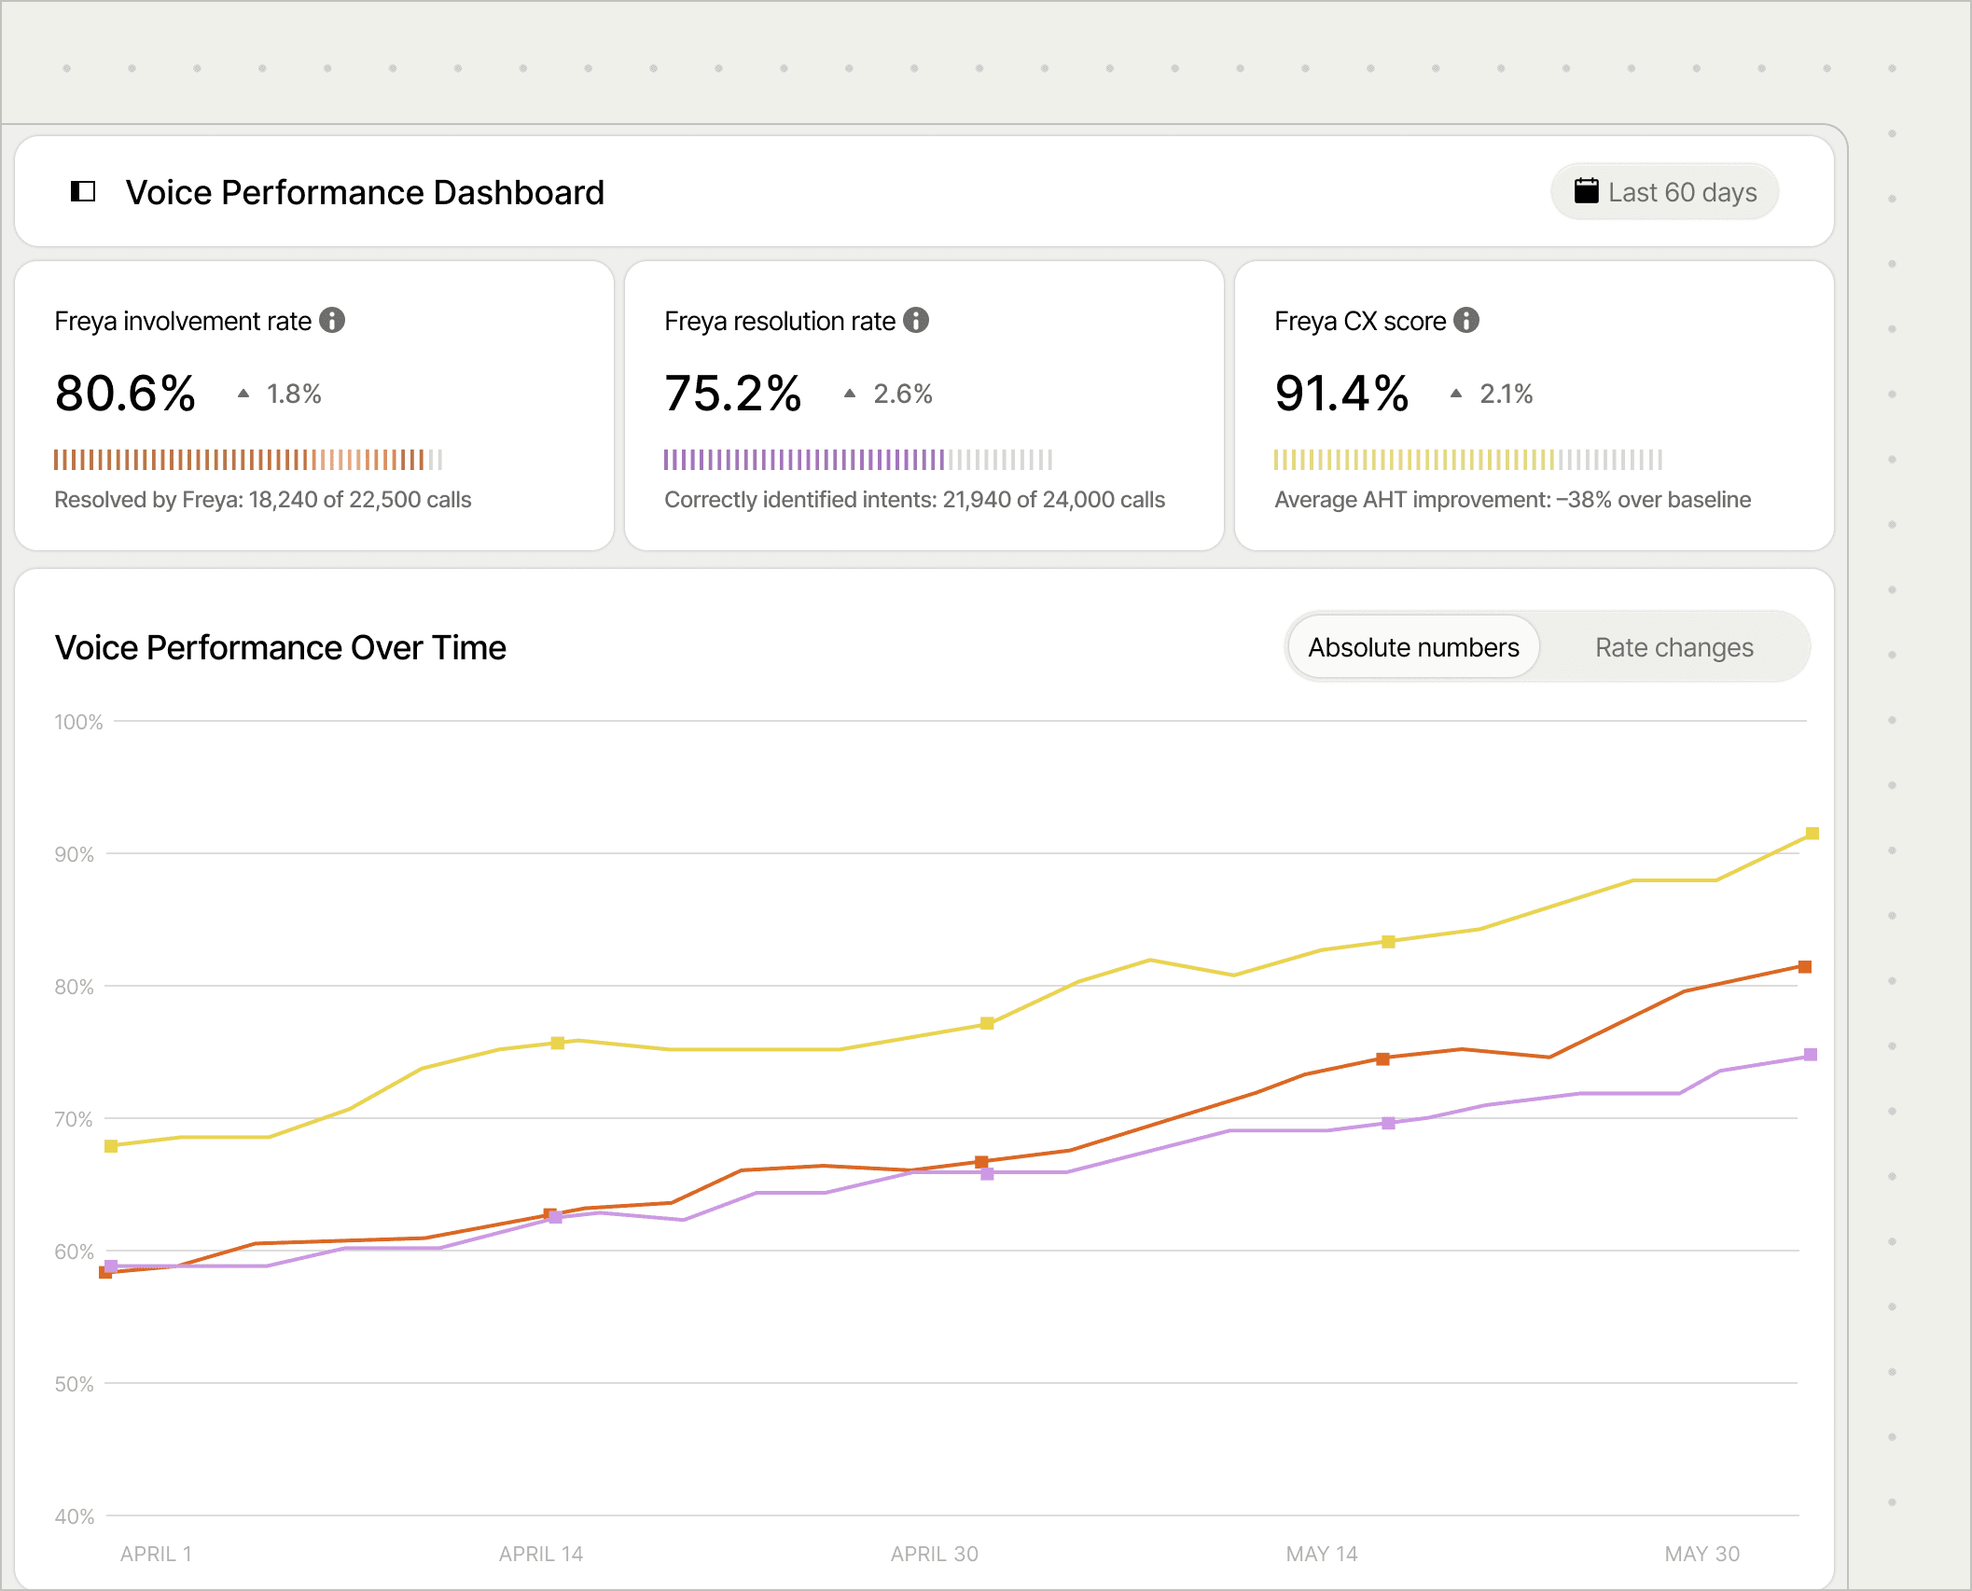Image resolution: width=1972 pixels, height=1591 pixels.
Task: Click the orange involvement rate progress bar
Action: (247, 459)
